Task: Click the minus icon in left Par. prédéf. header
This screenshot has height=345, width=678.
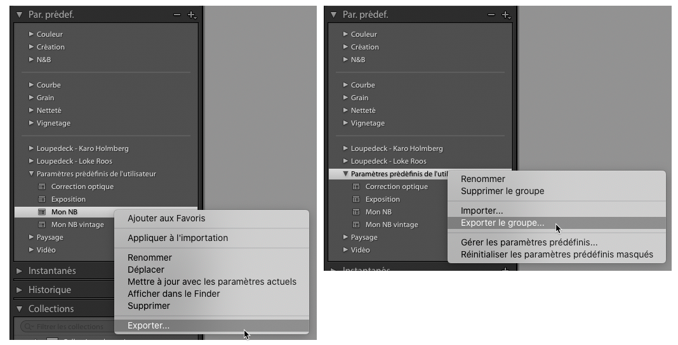Action: point(177,15)
